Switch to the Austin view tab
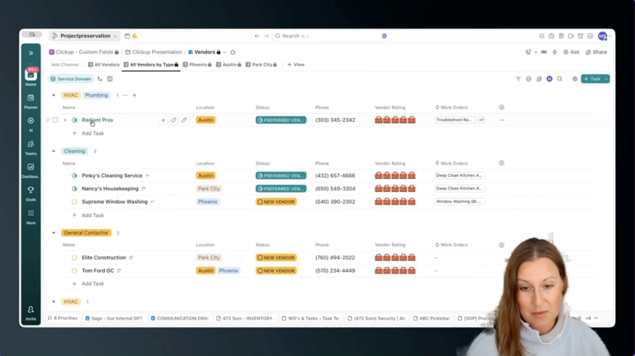The width and height of the screenshot is (635, 356). 229,65
